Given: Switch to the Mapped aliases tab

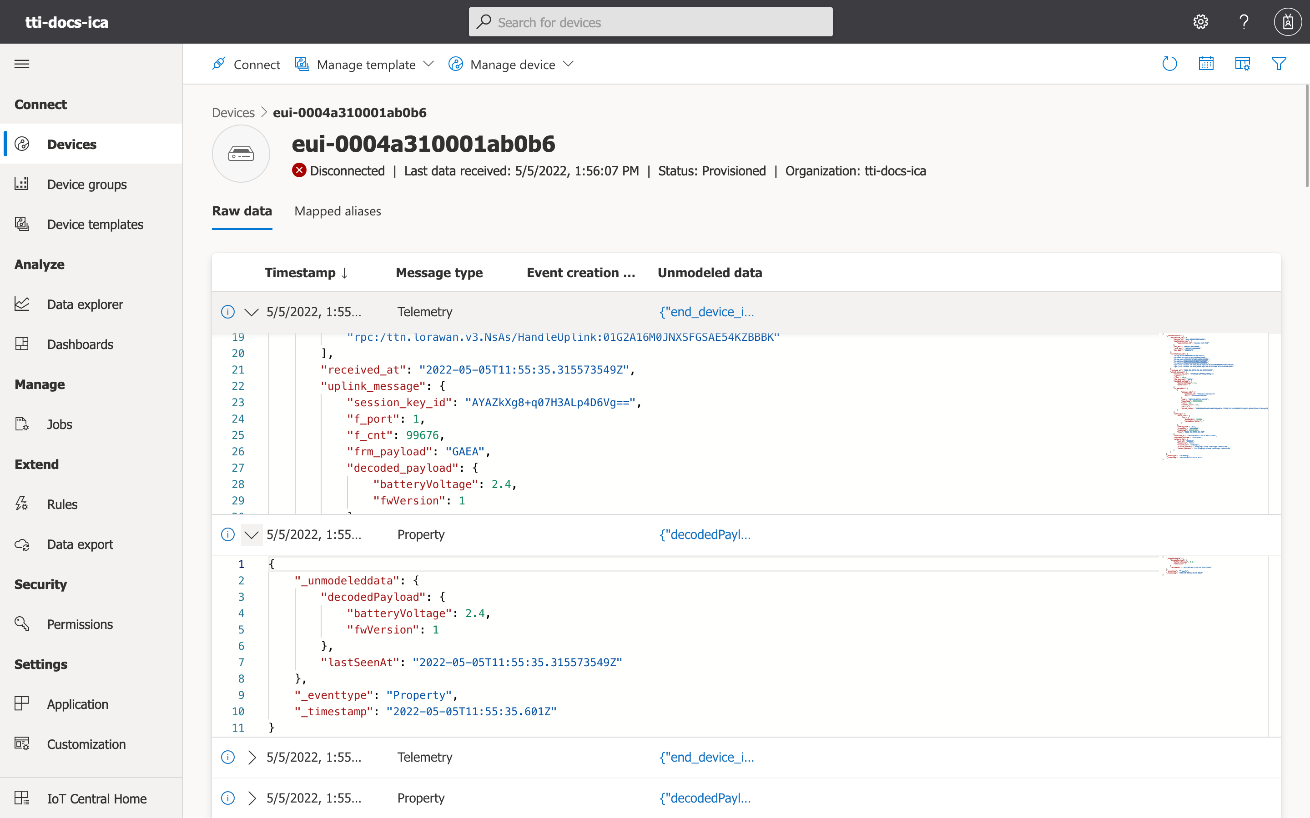Looking at the screenshot, I should [x=337, y=211].
